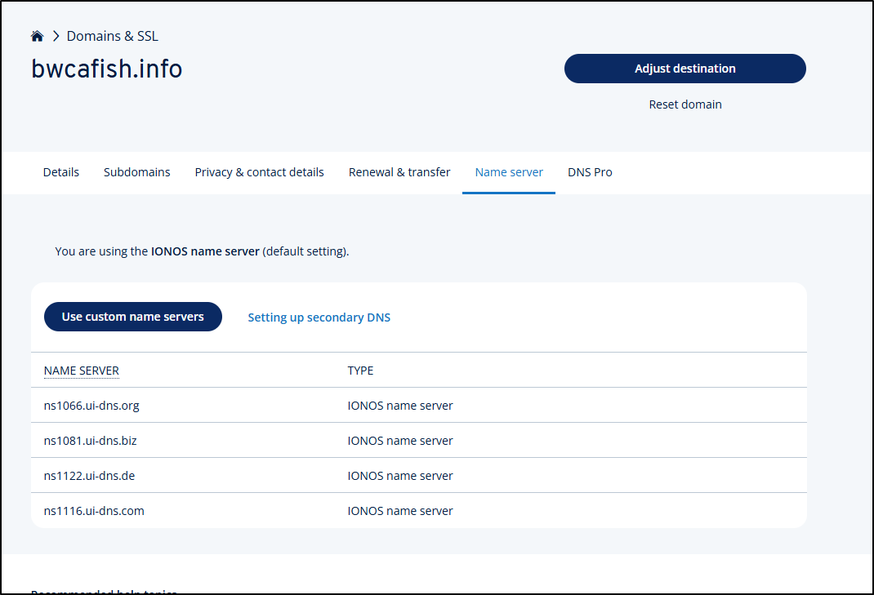
Task: Open Setting up secondary DNS link
Action: pyautogui.click(x=319, y=317)
